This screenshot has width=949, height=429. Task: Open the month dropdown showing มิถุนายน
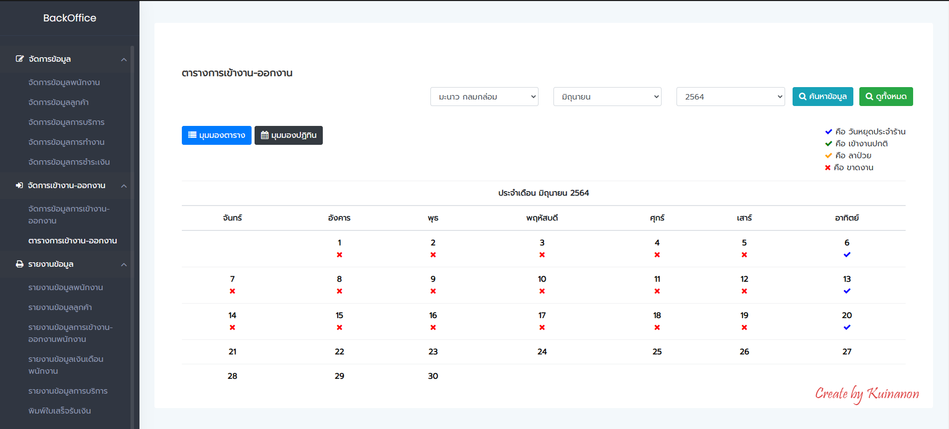tap(607, 97)
